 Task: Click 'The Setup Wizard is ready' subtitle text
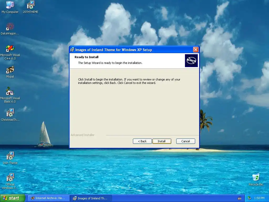coord(110,63)
